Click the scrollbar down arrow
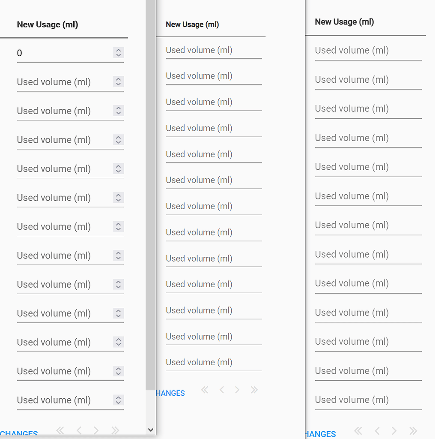 pyautogui.click(x=151, y=429)
